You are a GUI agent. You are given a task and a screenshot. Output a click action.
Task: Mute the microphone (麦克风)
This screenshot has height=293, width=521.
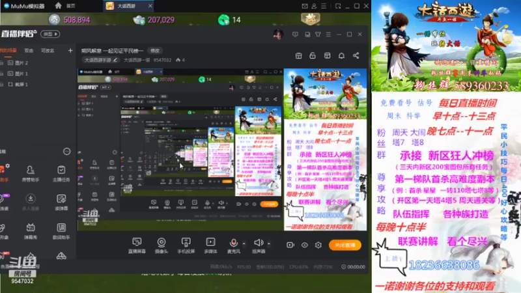tap(234, 245)
